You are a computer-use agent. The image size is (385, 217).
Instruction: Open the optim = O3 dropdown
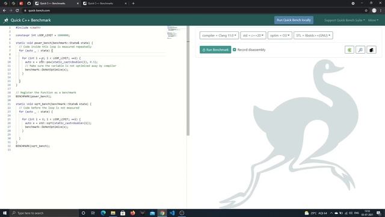[280, 36]
